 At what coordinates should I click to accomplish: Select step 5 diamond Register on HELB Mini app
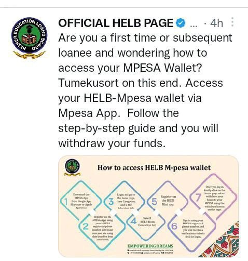pos(167,201)
